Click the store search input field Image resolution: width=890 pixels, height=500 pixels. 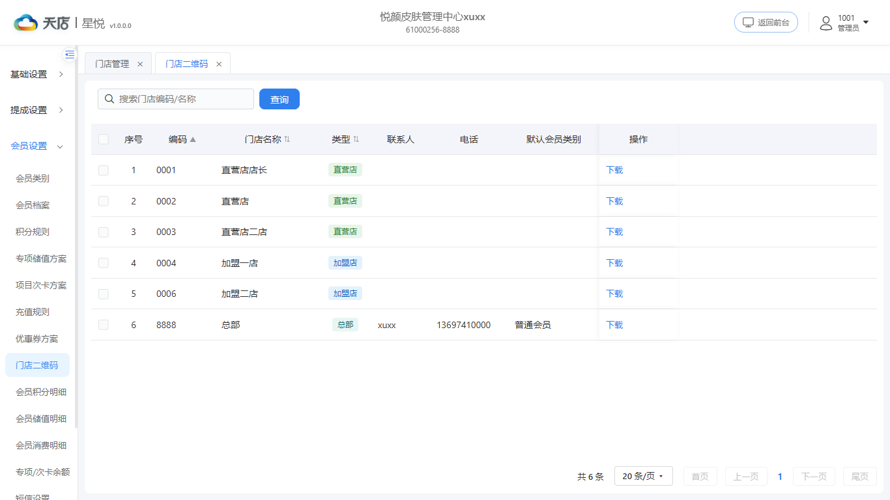(176, 99)
